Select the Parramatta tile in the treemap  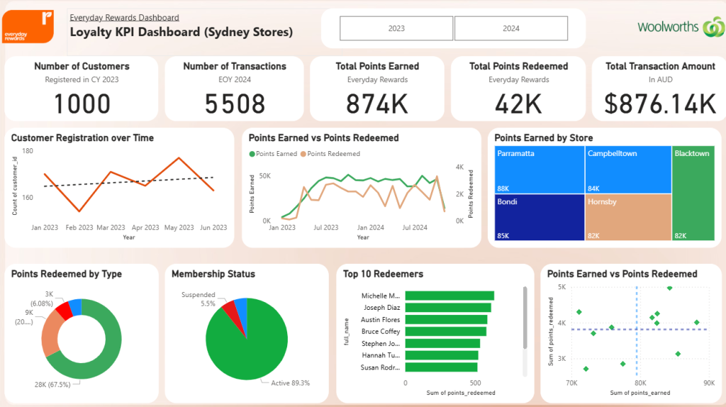[x=539, y=169]
